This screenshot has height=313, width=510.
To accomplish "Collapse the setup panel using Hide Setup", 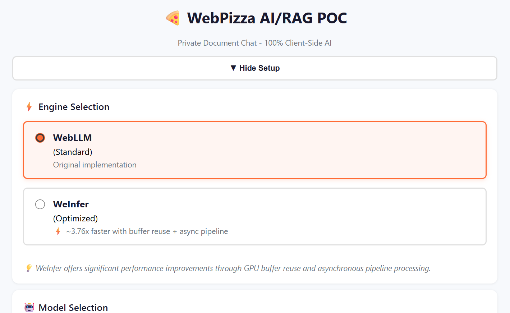I will (x=255, y=68).
